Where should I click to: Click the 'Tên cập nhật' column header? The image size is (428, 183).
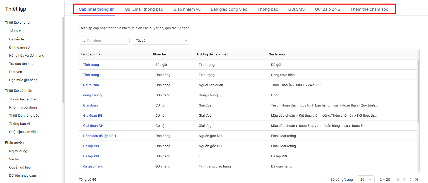click(91, 54)
